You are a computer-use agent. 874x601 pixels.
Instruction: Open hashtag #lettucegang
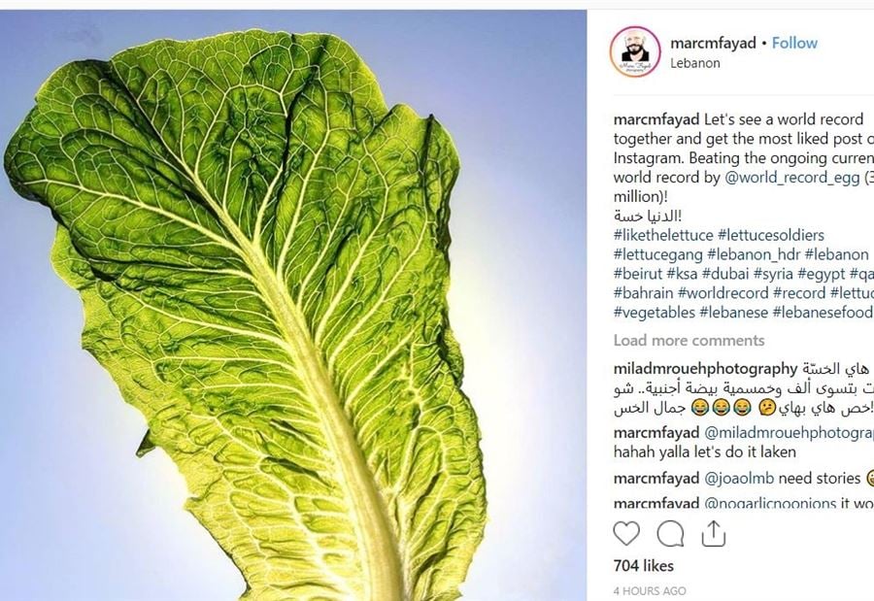point(657,254)
